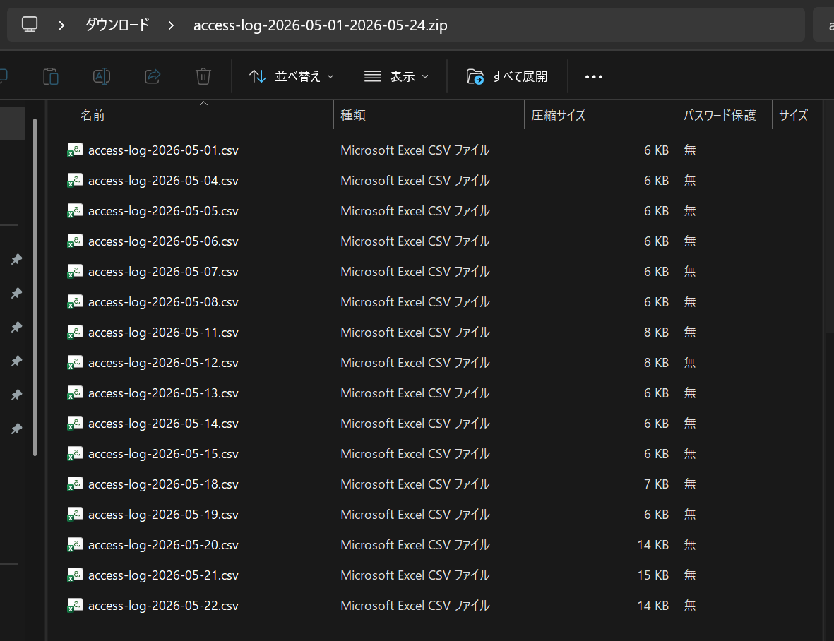
Task: Select file access-log-2026-05-15.csv
Action: tap(163, 453)
